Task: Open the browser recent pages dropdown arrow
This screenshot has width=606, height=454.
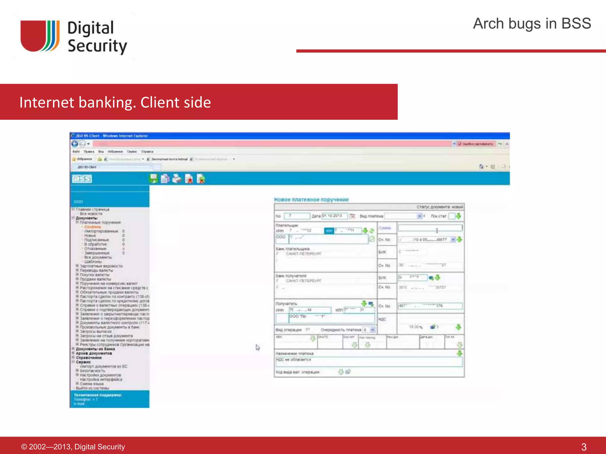Action: point(88,144)
